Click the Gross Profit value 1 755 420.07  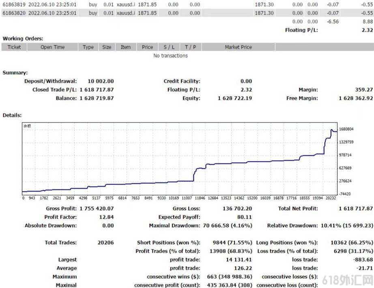pyautogui.click(x=97, y=208)
